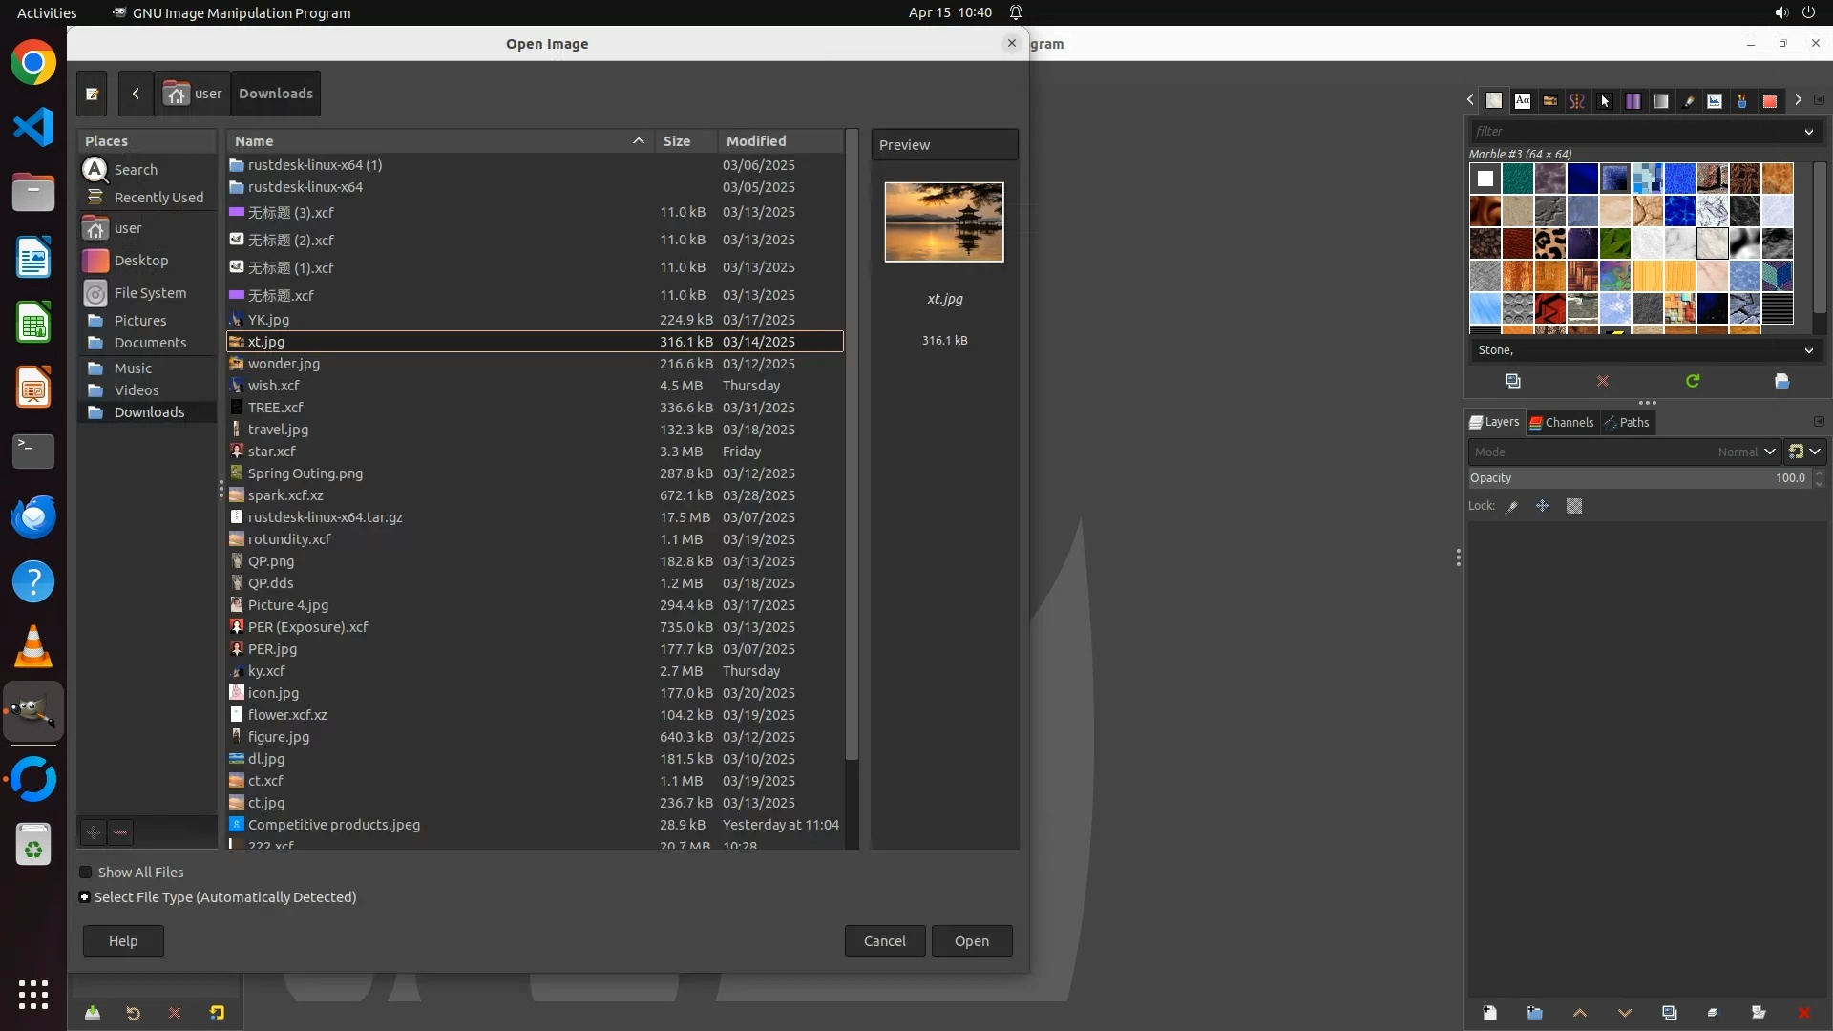The width and height of the screenshot is (1833, 1031).
Task: Open Thunderbird from the dock
Action: click(33, 516)
